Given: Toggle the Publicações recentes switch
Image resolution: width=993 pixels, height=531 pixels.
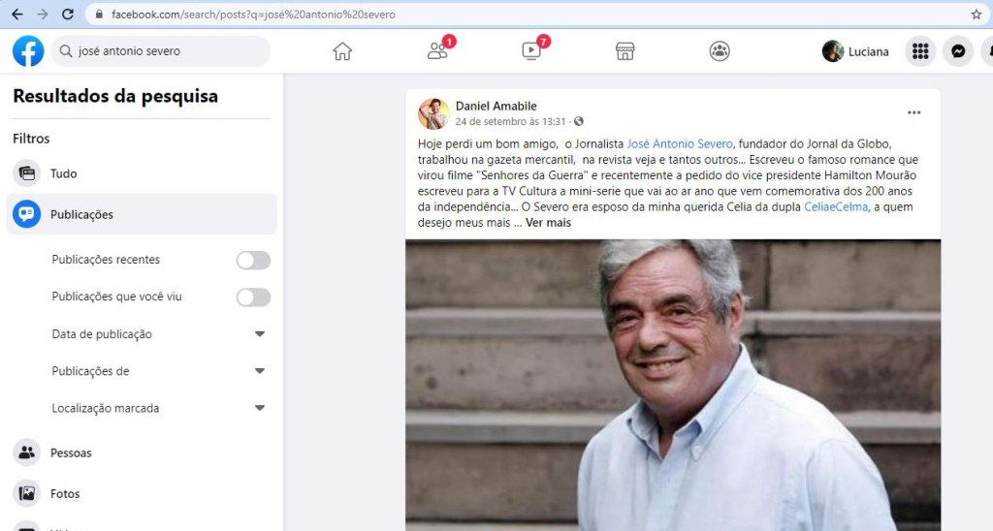Looking at the screenshot, I should (253, 260).
